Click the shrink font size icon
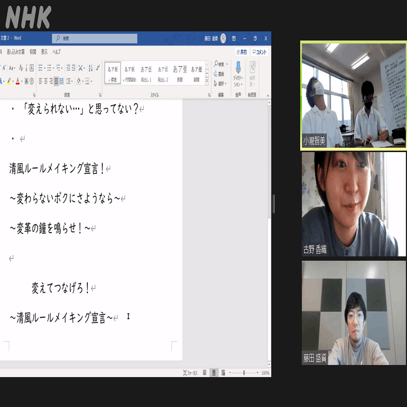The height and width of the screenshot is (407, 407). (x=4, y=68)
